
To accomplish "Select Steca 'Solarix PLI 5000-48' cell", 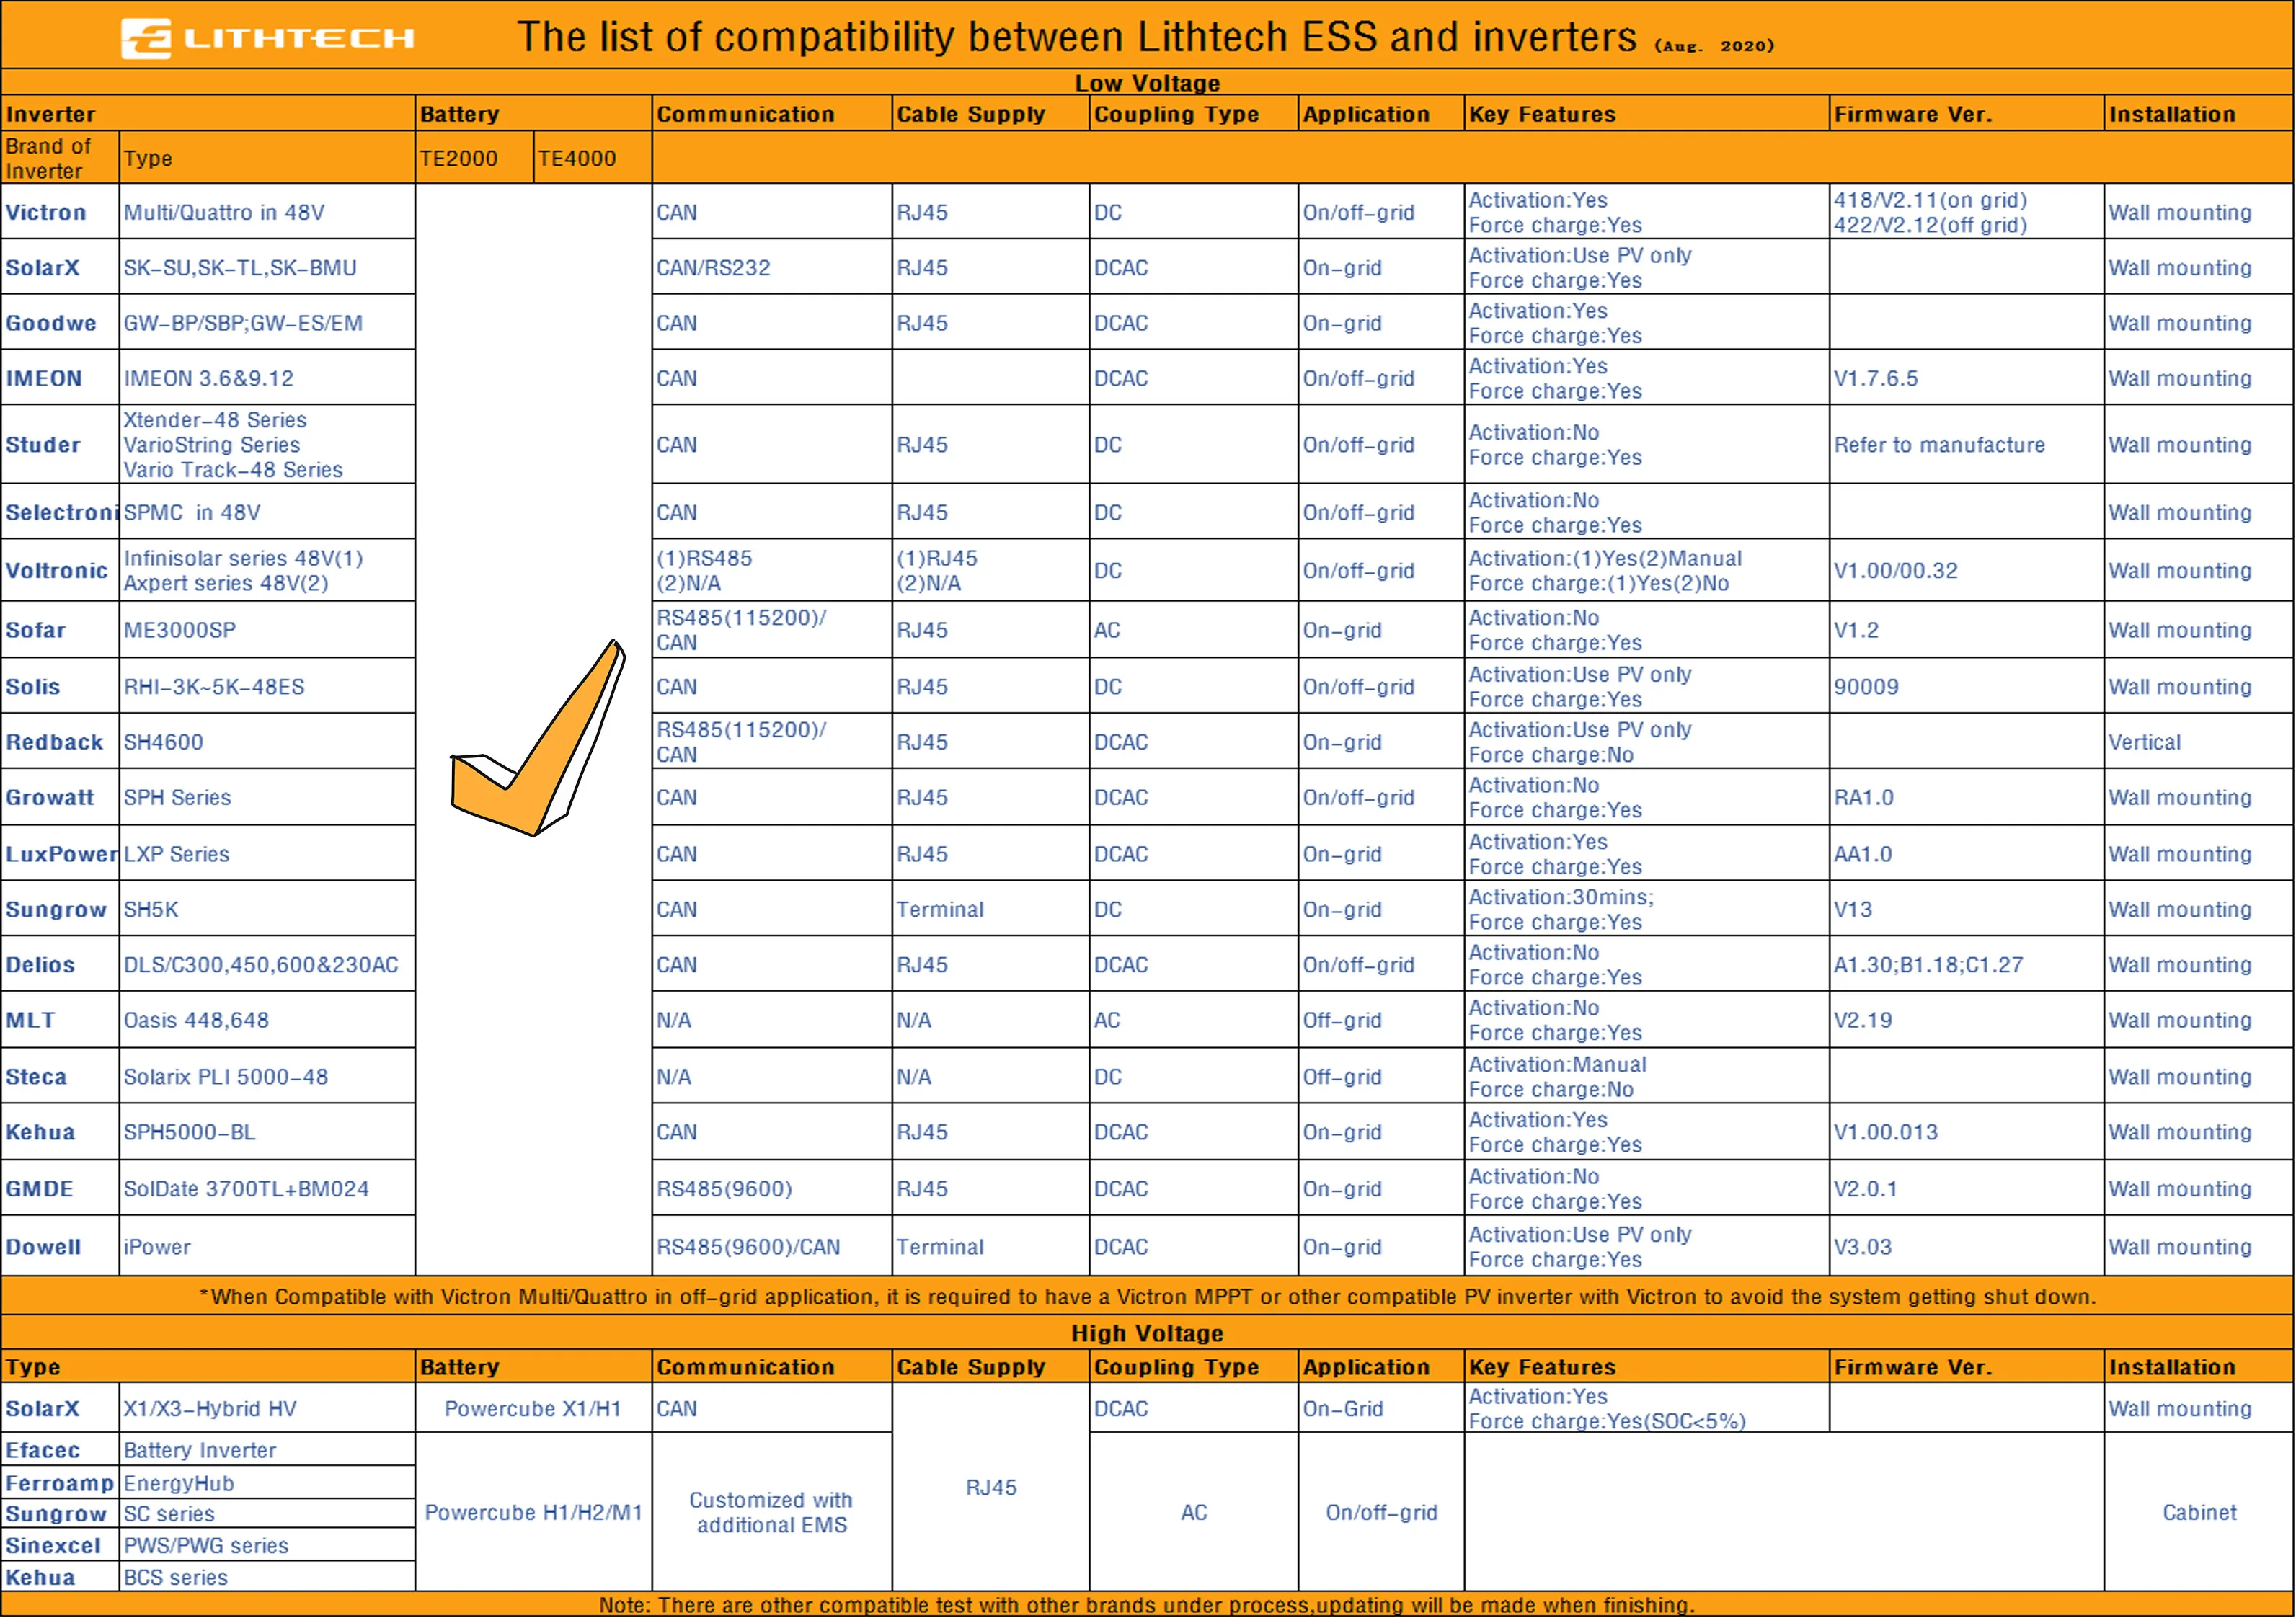I will 267,1076.
